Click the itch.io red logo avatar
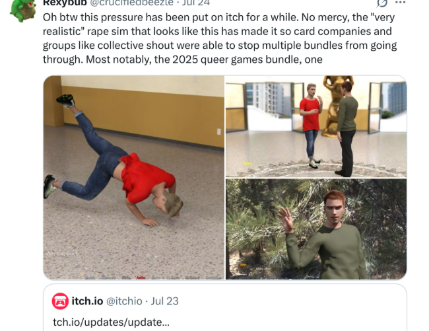The width and height of the screenshot is (429, 331). [60, 301]
